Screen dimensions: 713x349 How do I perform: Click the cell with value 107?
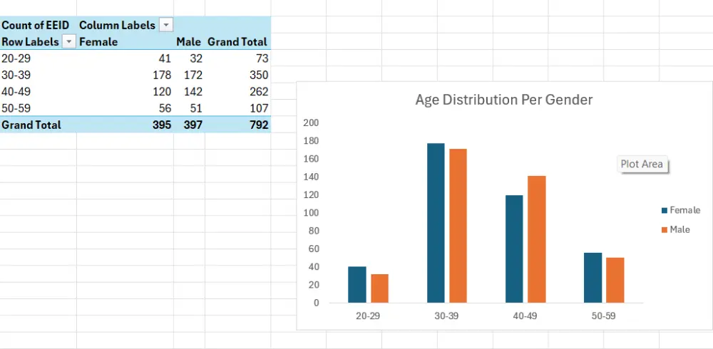[x=238, y=108]
